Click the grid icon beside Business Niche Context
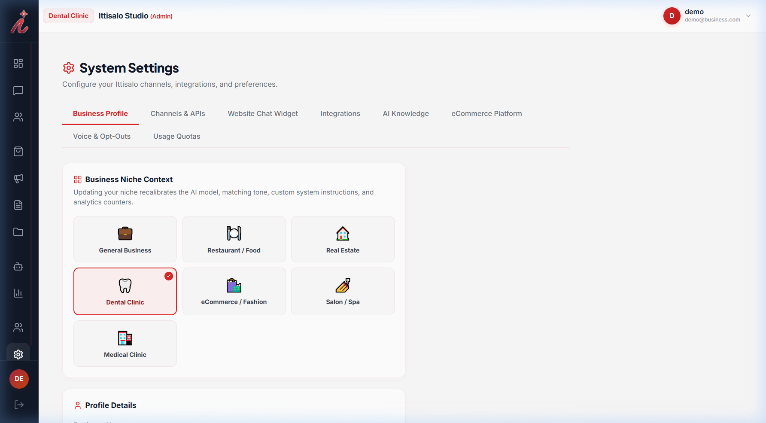The image size is (766, 423). pos(78,180)
